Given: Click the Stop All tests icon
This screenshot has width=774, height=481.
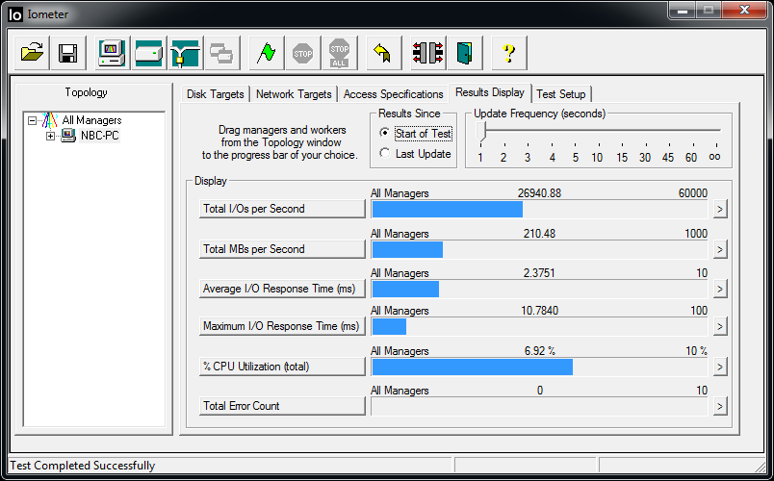Looking at the screenshot, I should coord(339,52).
